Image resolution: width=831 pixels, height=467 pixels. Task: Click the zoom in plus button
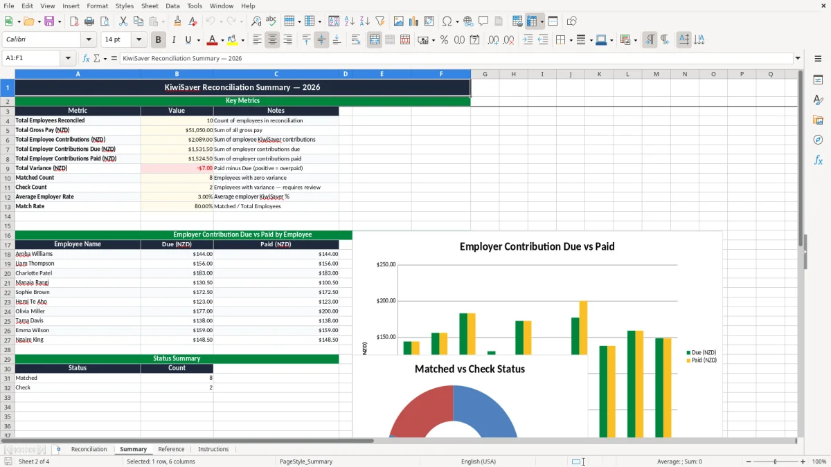tap(803, 461)
